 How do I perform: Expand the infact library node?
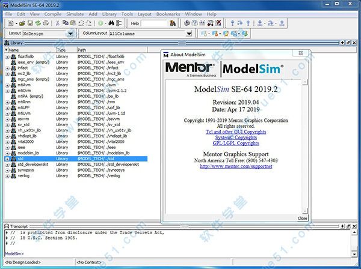pyautogui.click(x=7, y=68)
